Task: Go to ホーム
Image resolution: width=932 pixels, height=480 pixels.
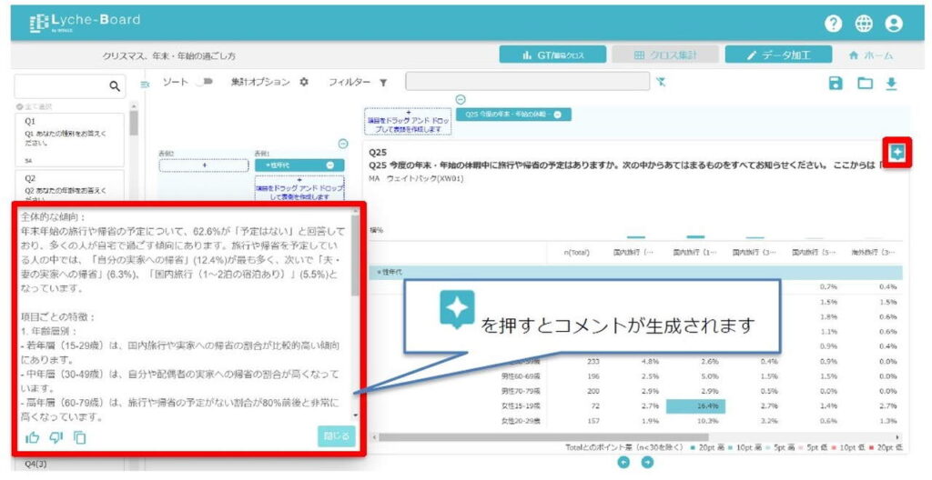Action: [x=871, y=55]
